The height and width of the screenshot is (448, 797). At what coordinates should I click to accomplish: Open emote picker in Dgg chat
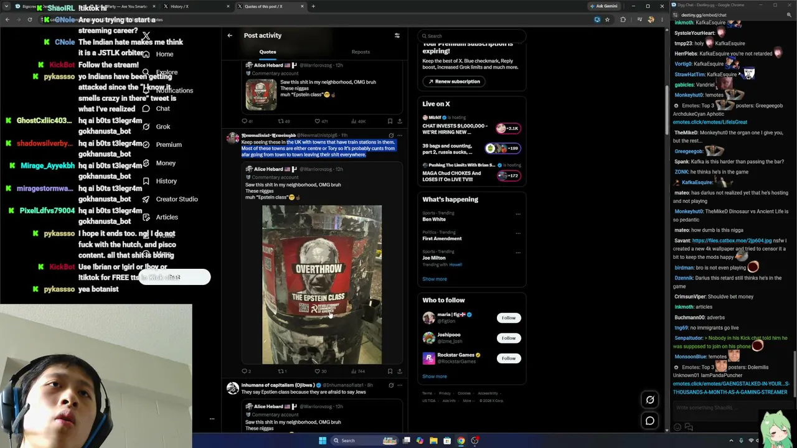677,427
